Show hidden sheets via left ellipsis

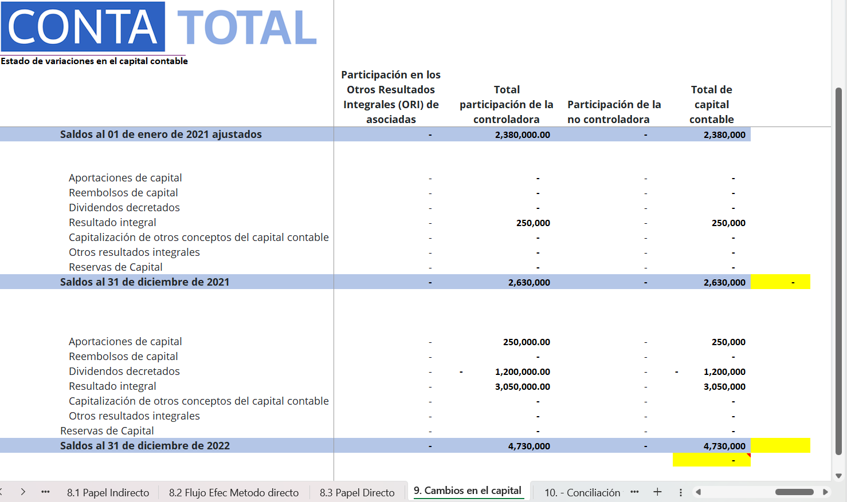(45, 492)
